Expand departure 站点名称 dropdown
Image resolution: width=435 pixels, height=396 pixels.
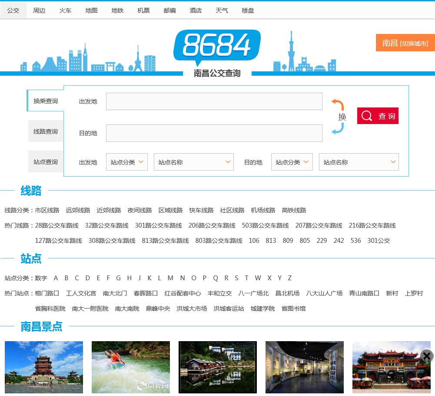coord(194,162)
